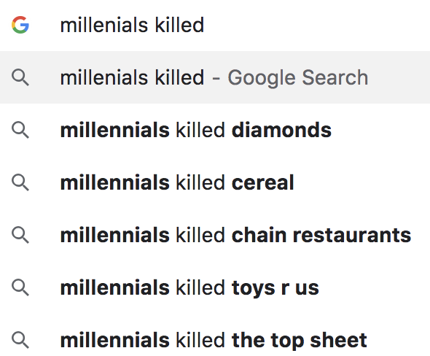Click the Google logo icon
The image size is (430, 356).
click(x=20, y=25)
